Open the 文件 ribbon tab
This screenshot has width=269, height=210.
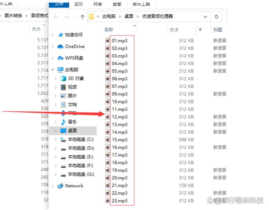(59, 4)
